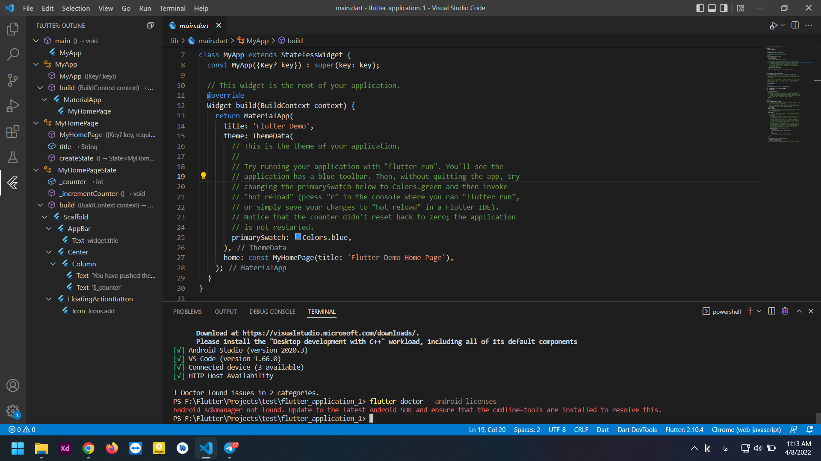Change the Dart language mode
The height and width of the screenshot is (461, 821).
coord(602,429)
